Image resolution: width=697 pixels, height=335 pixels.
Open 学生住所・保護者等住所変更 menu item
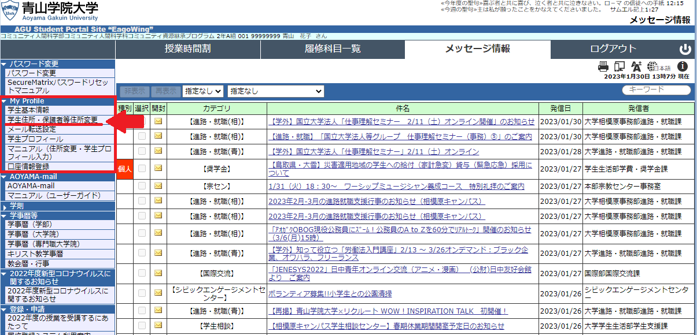53,120
